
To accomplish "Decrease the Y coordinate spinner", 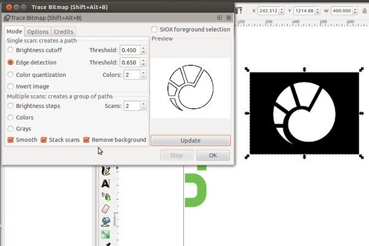I will [318, 12].
